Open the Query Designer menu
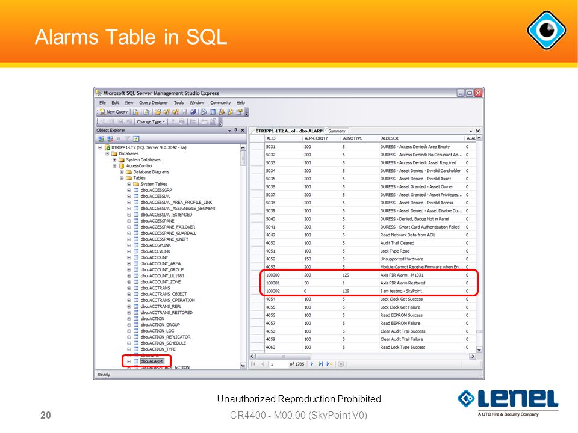Image resolution: width=578 pixels, height=433 pixels. [154, 103]
